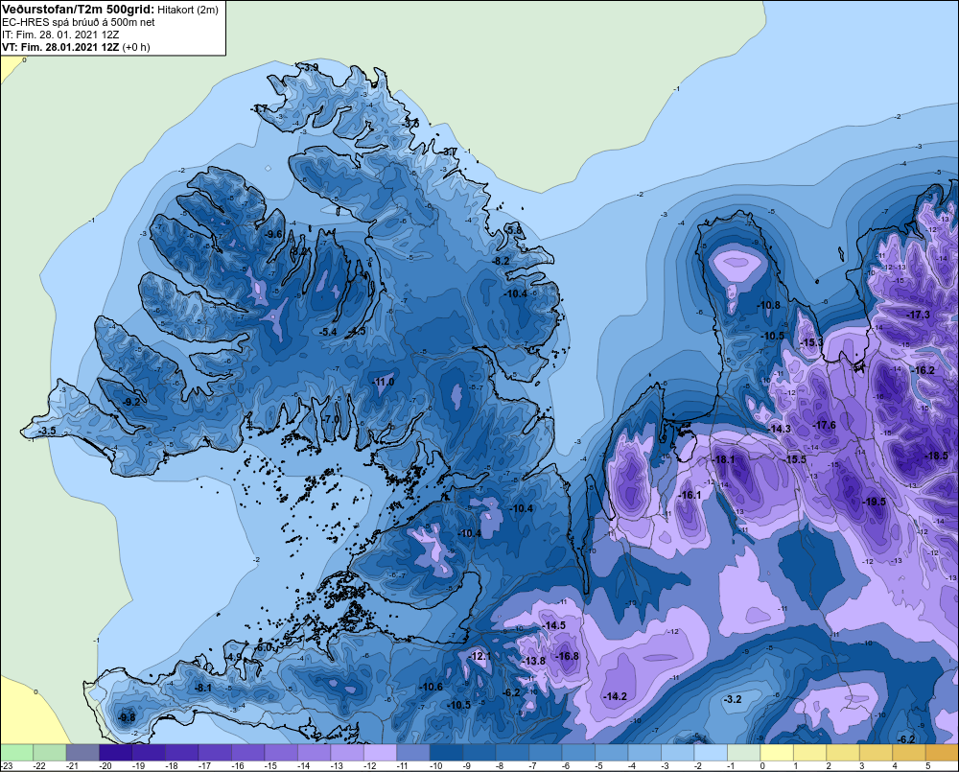The height and width of the screenshot is (772, 959).
Task: Click the -5.8 temperature value
Action: point(515,230)
